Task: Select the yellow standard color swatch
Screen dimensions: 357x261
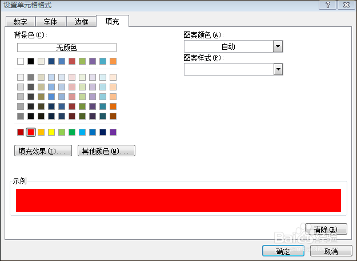Action: [x=51, y=132]
